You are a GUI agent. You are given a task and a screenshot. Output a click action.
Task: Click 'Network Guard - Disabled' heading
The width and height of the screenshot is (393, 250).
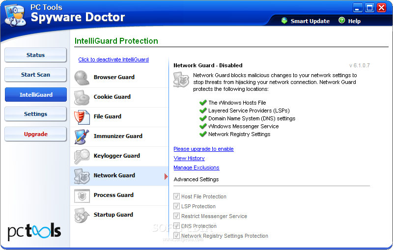(x=208, y=65)
